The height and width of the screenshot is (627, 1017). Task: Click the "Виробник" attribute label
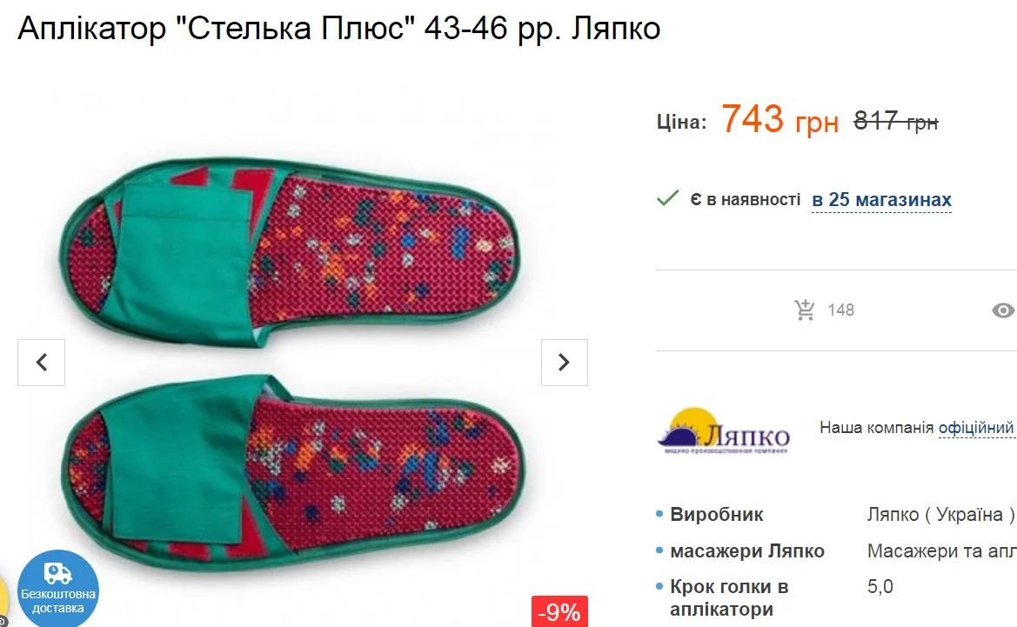pyautogui.click(x=716, y=514)
